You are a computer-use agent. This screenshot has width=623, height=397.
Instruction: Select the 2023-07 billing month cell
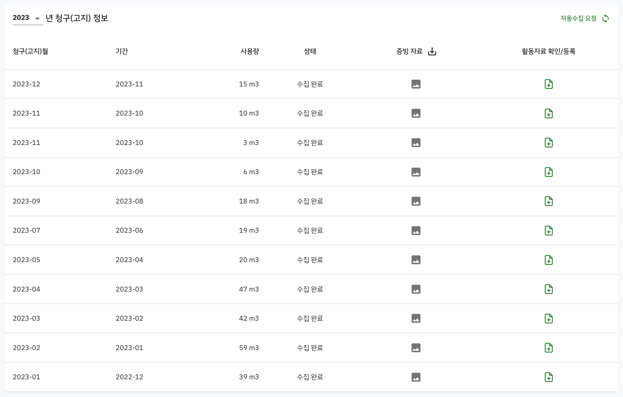coord(27,231)
